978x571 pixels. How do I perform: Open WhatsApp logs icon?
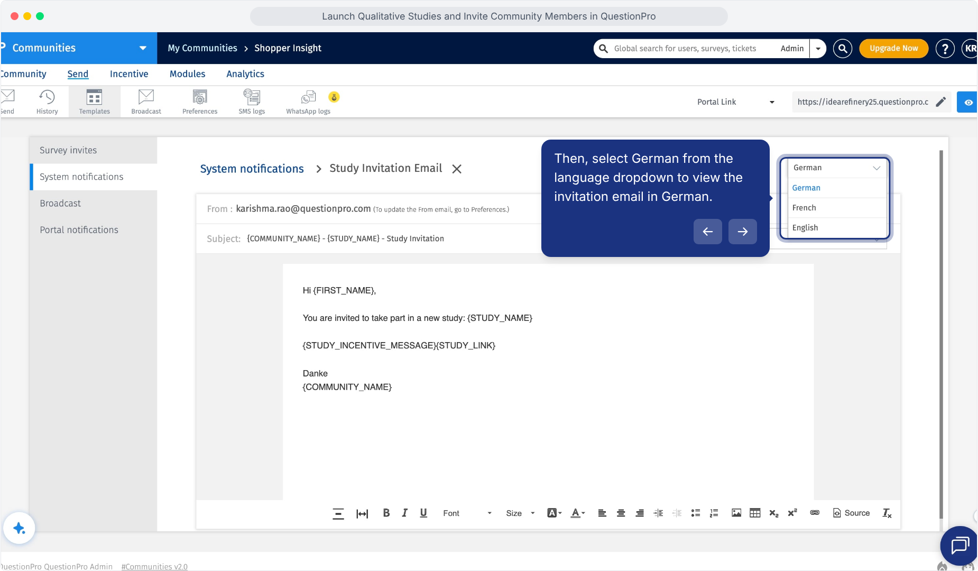point(308,102)
